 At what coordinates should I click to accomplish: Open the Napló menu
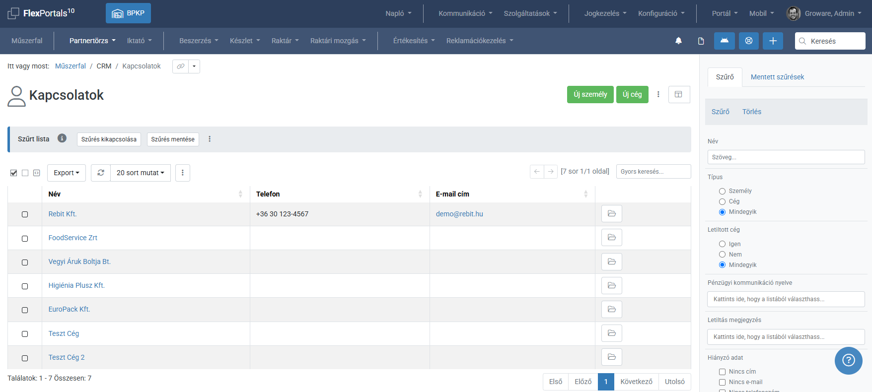tap(398, 13)
